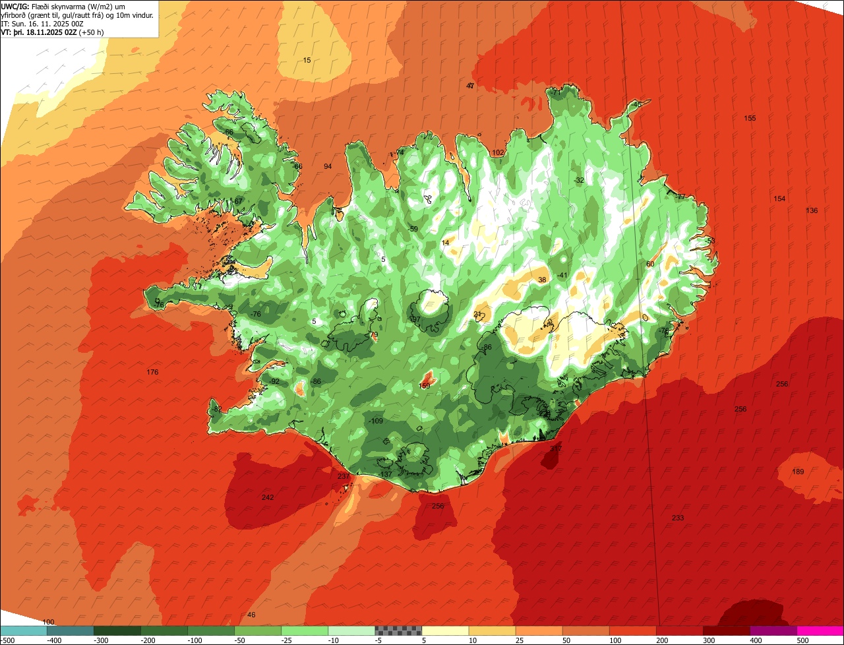Click the -500 legend scale label
Viewport: 844px width, 645px height.
7,640
